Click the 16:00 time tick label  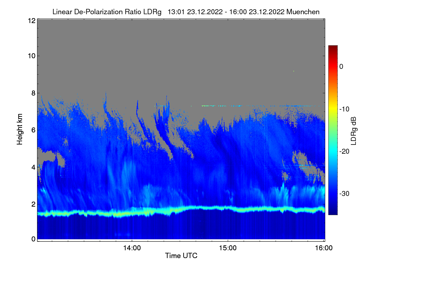pos(324,248)
